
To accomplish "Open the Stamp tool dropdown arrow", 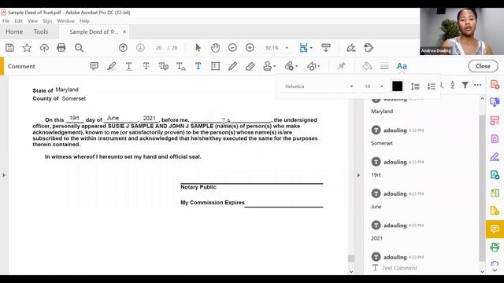I will (x=275, y=66).
